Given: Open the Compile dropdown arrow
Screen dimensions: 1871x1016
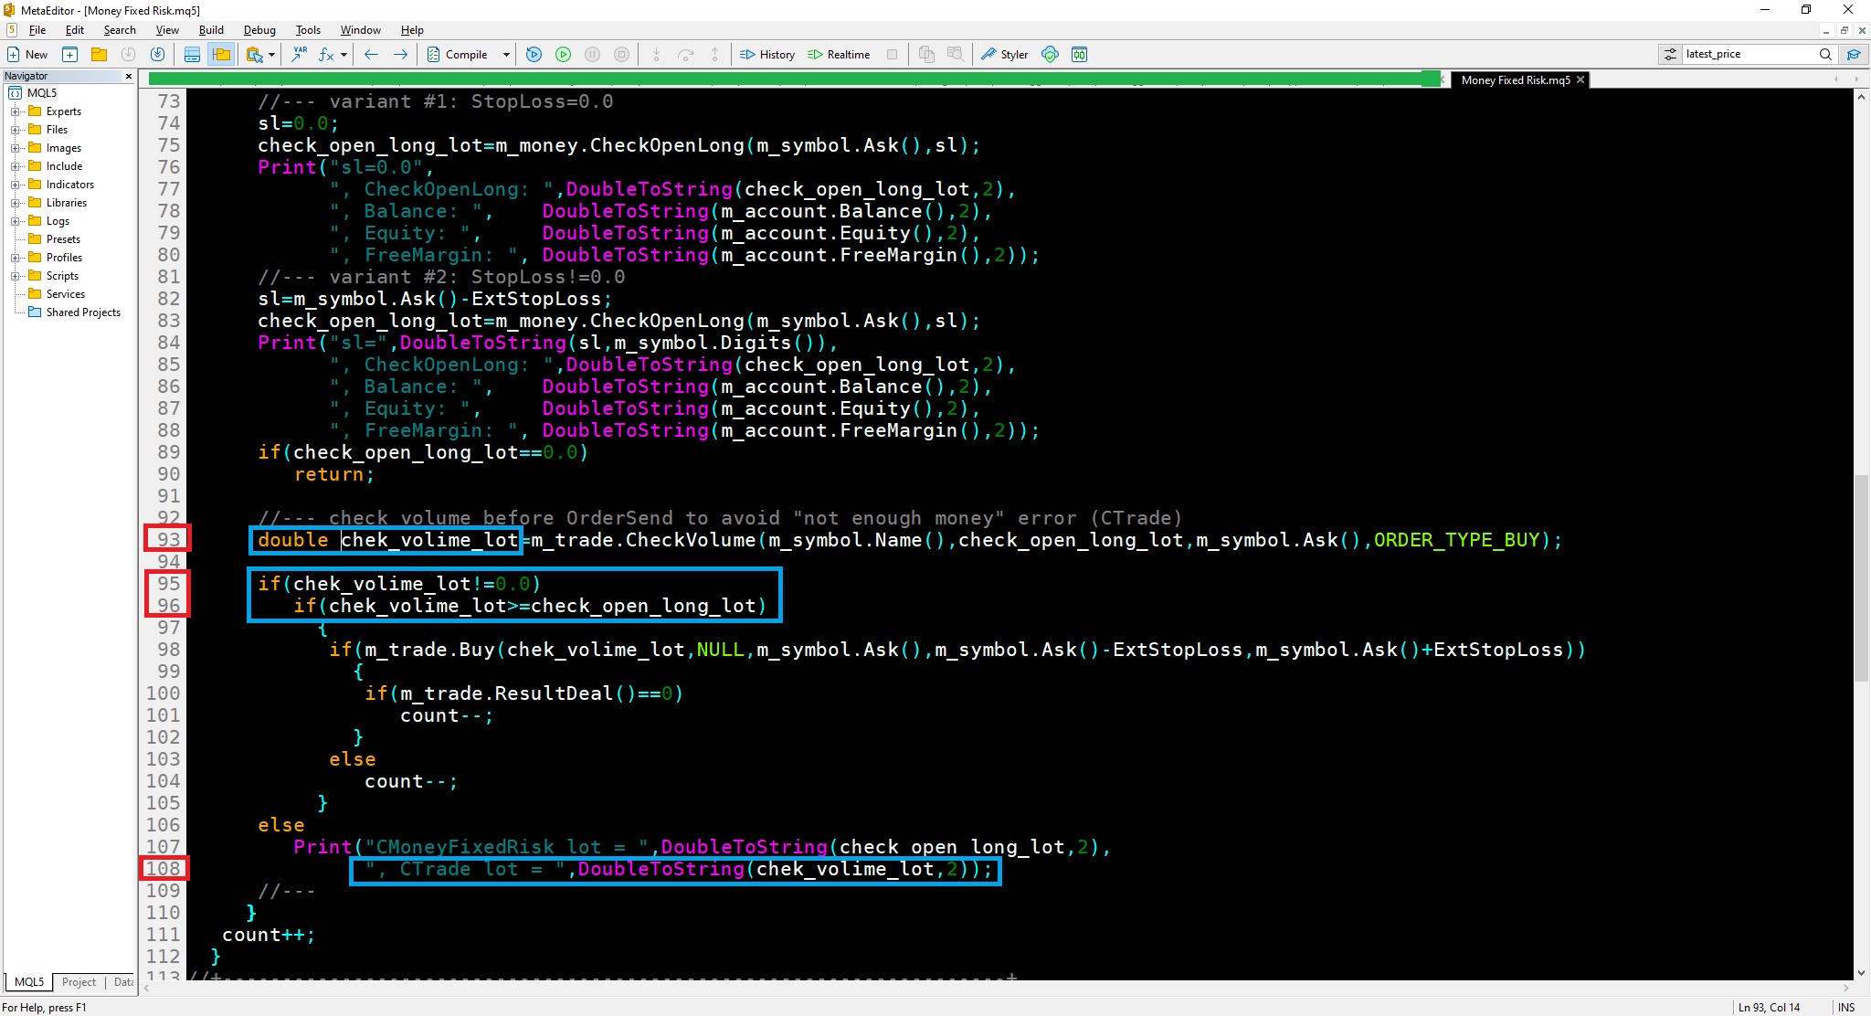Looking at the screenshot, I should click(506, 55).
